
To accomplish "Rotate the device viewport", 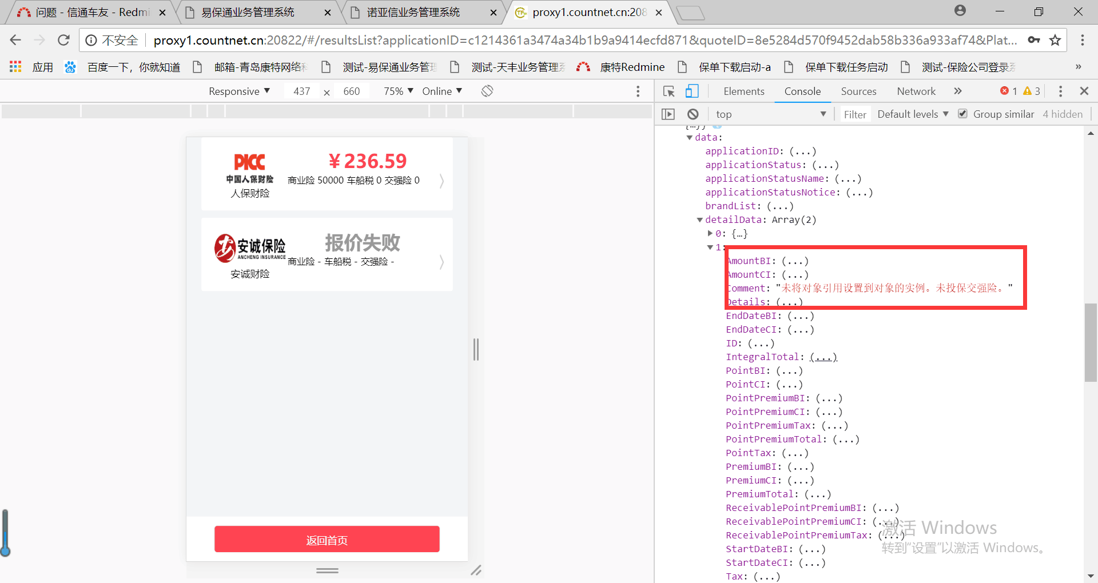I will [x=487, y=91].
